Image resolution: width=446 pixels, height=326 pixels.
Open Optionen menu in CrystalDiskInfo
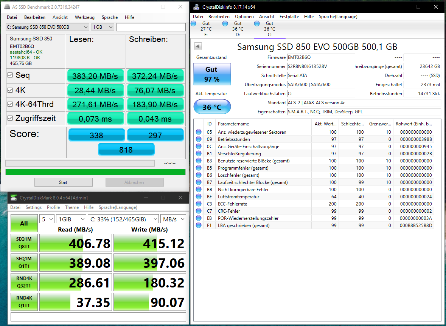point(244,17)
